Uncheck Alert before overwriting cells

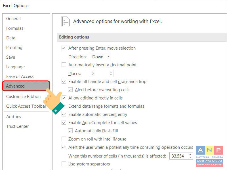tap(70, 90)
